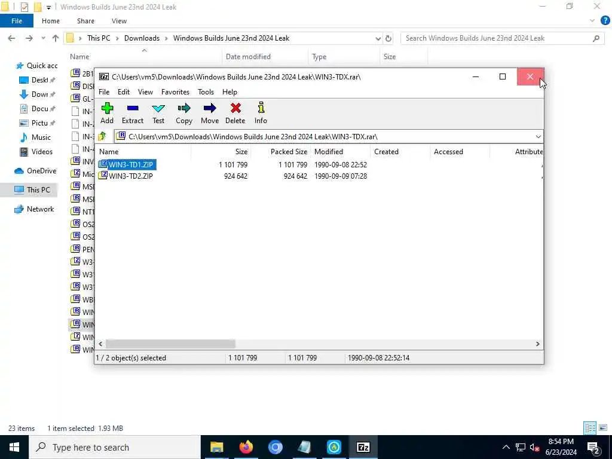Open the Share tab in Explorer ribbon

point(85,21)
